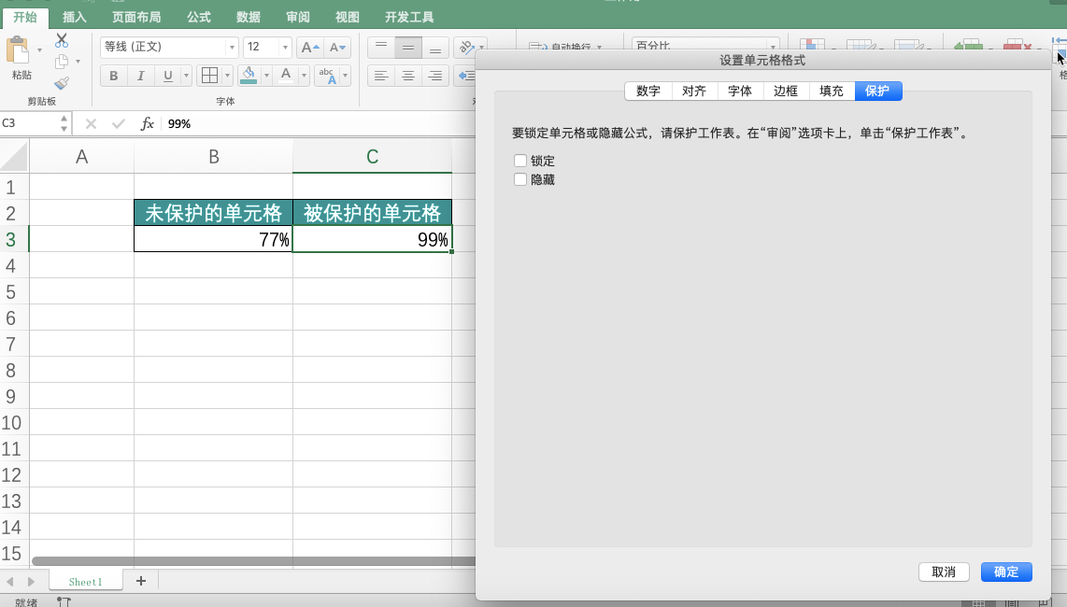1067x607 pixels.
Task: Select row 5 header
Action: point(14,292)
